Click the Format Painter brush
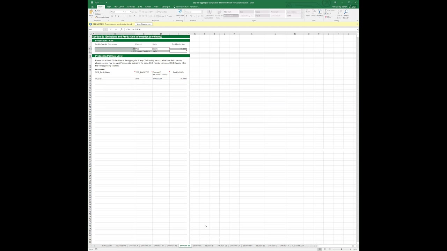447x251 pixels. (102, 17)
